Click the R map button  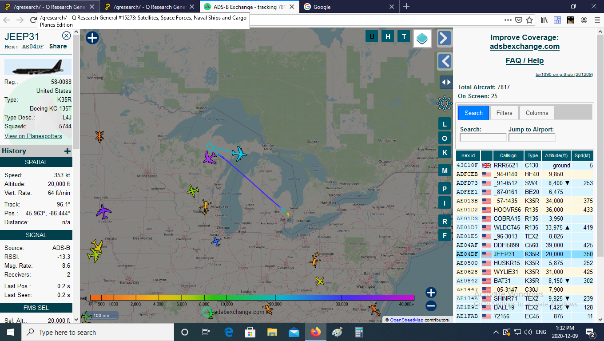(x=445, y=222)
